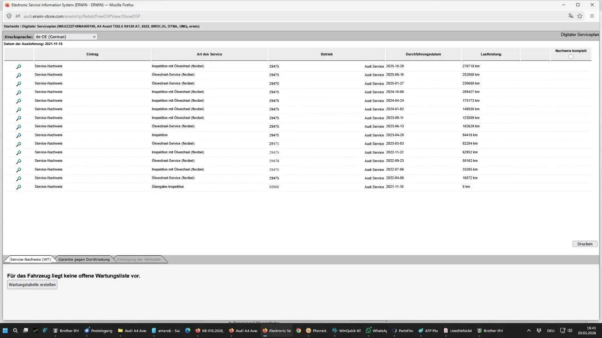Click mileage value 16572 km

coord(470,178)
